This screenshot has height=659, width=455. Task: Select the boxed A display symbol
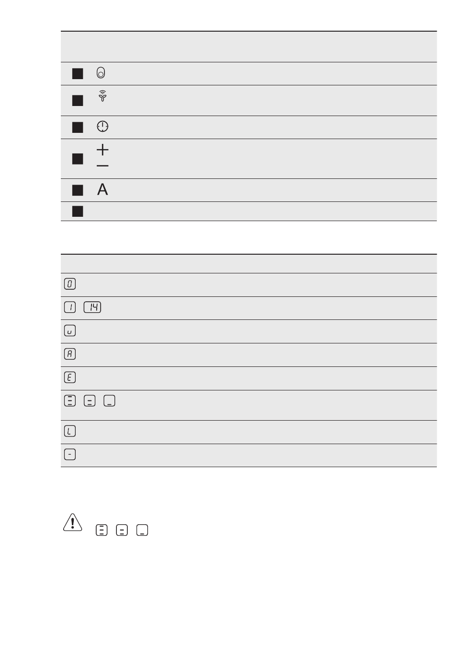pyautogui.click(x=69, y=354)
